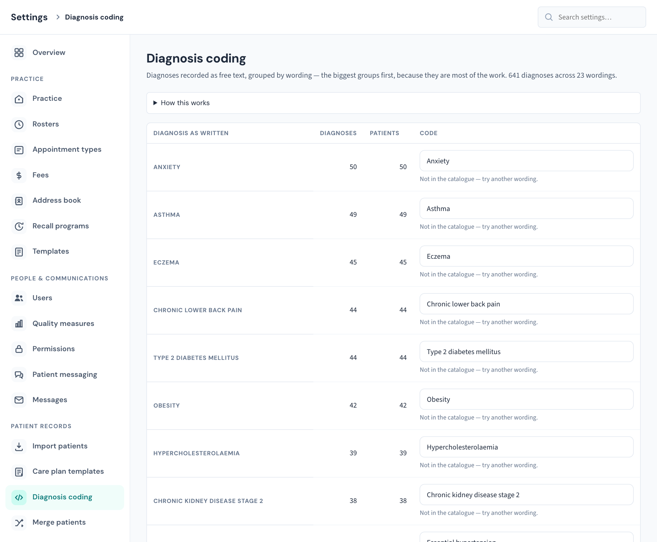Click the Asthma code input
The width and height of the screenshot is (657, 542).
click(526, 208)
